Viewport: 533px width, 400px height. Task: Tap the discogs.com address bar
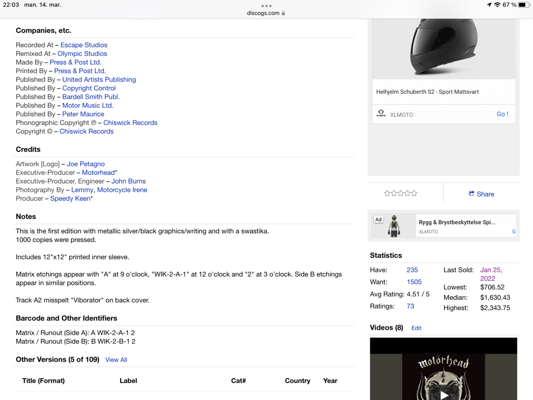[x=266, y=13]
